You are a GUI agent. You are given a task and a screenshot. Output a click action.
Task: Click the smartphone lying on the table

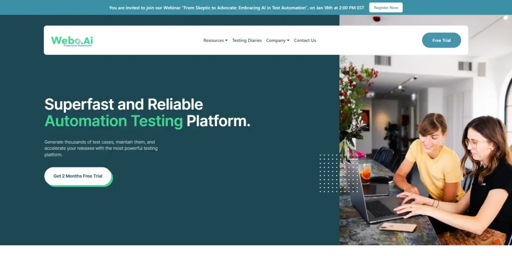(397, 227)
